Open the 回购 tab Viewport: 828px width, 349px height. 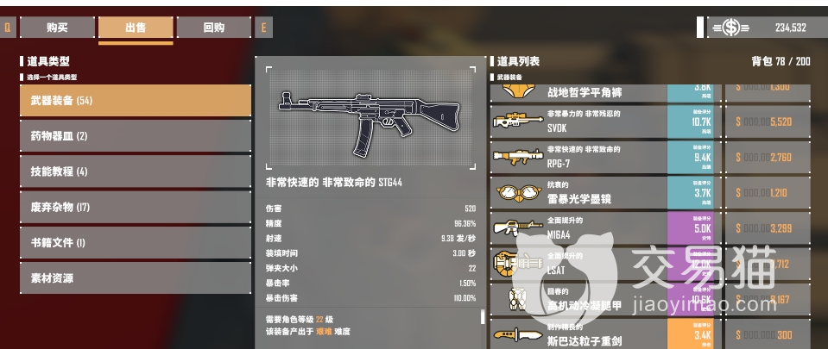[214, 28]
